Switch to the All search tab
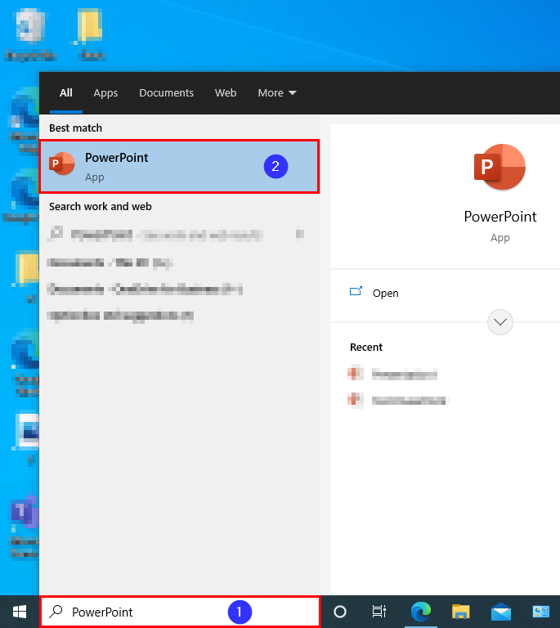This screenshot has width=560, height=628. click(66, 93)
